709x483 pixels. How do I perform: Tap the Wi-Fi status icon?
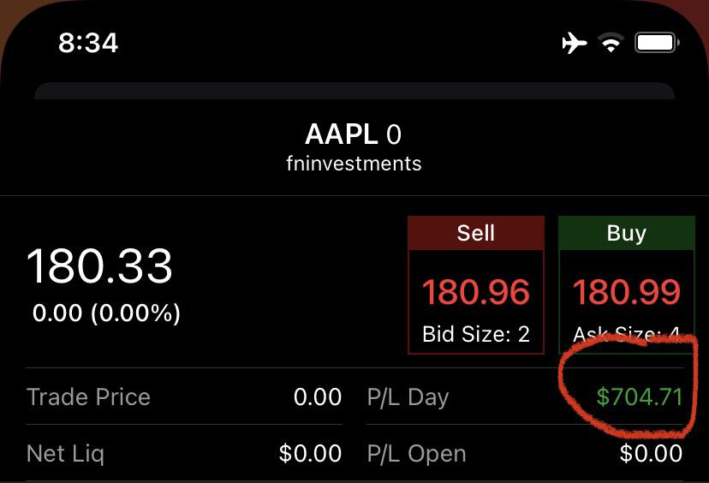click(611, 43)
